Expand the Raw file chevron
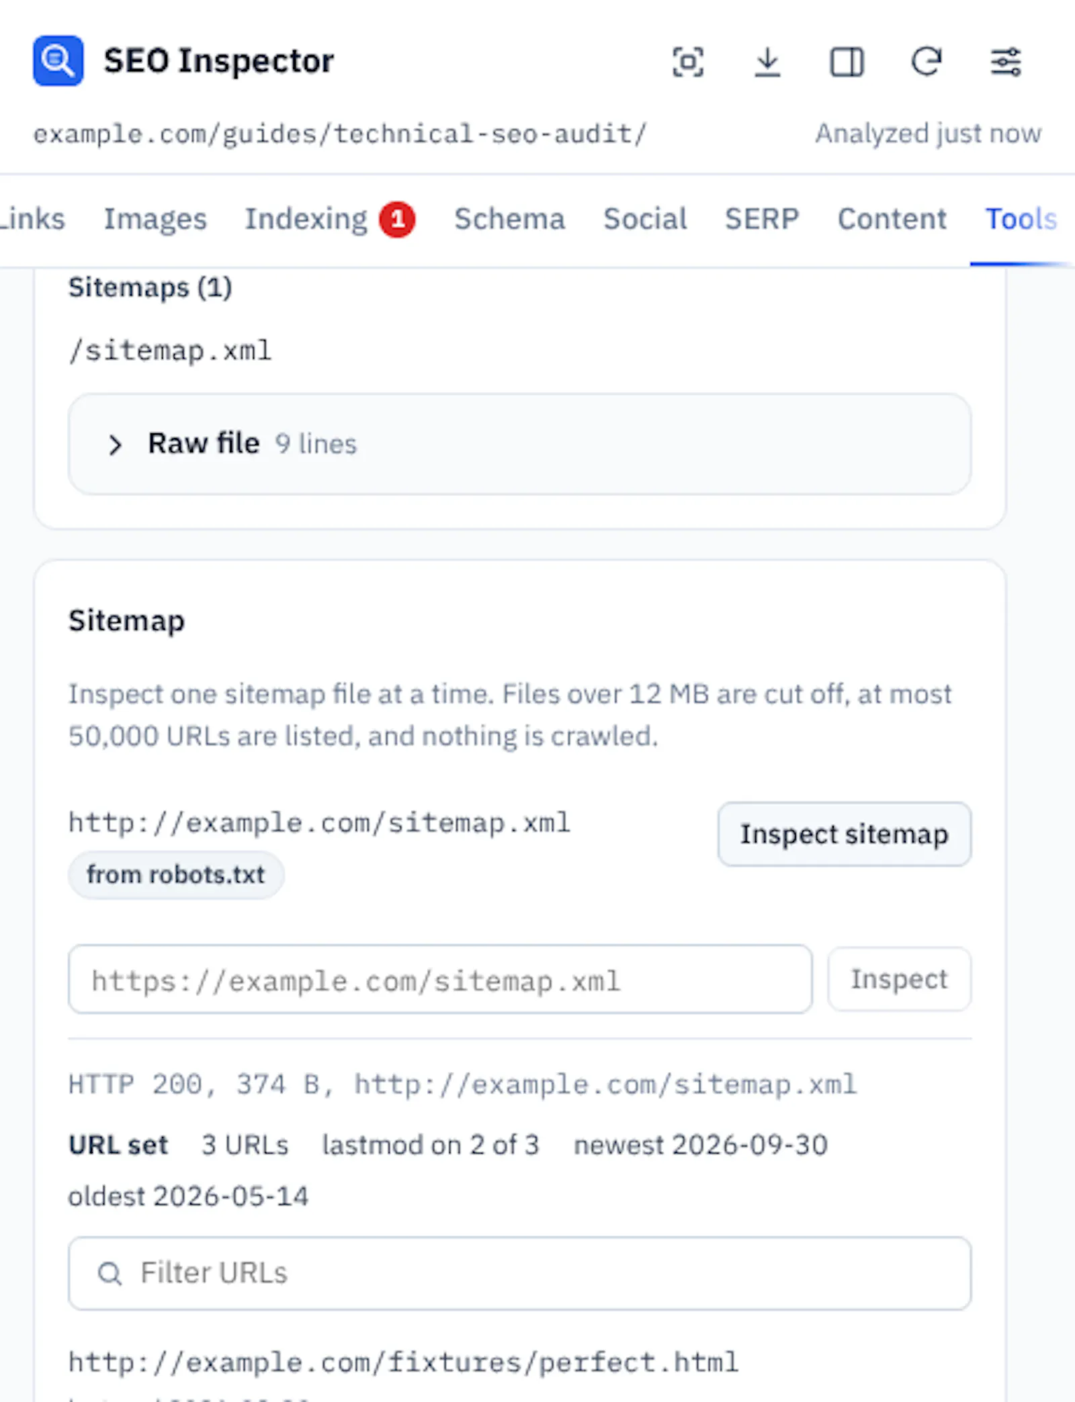 click(115, 445)
